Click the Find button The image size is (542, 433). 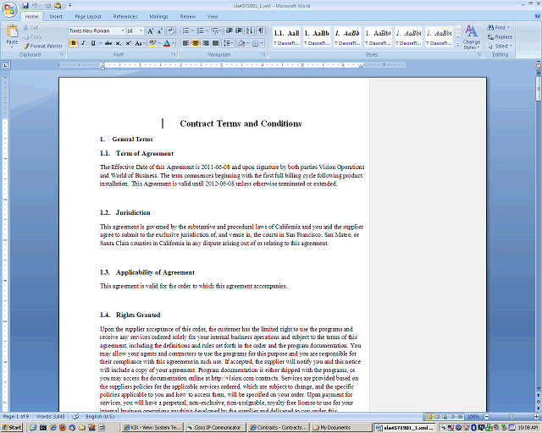(x=499, y=27)
